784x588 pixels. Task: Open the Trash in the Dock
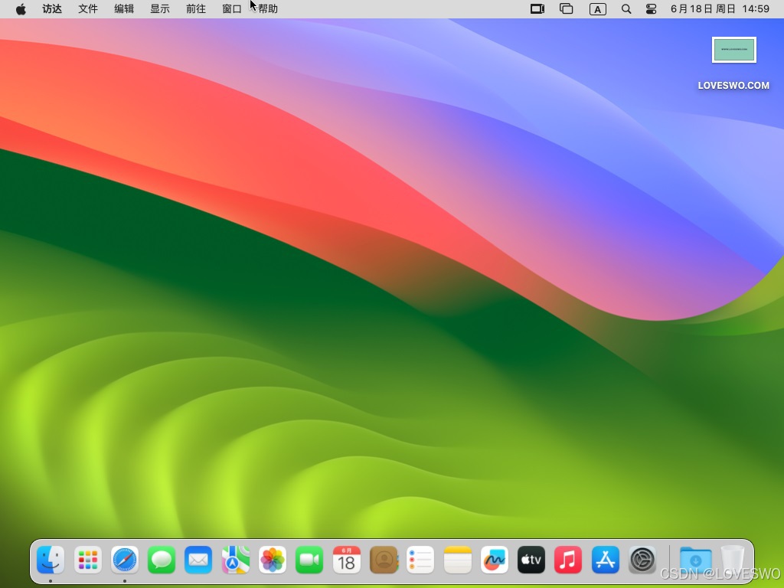tap(733, 560)
